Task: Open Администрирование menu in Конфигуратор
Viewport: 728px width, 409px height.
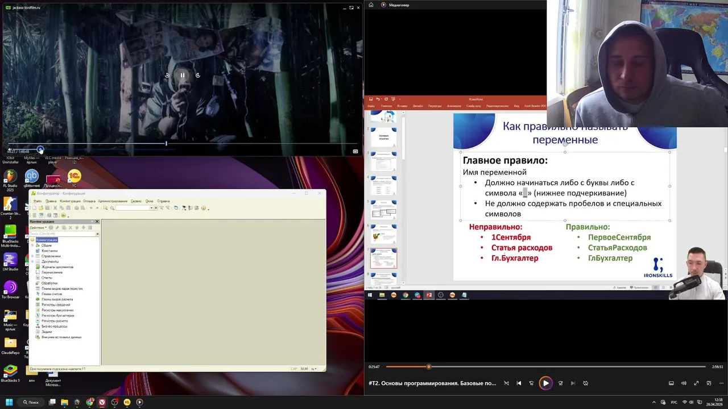Action: [113, 201]
